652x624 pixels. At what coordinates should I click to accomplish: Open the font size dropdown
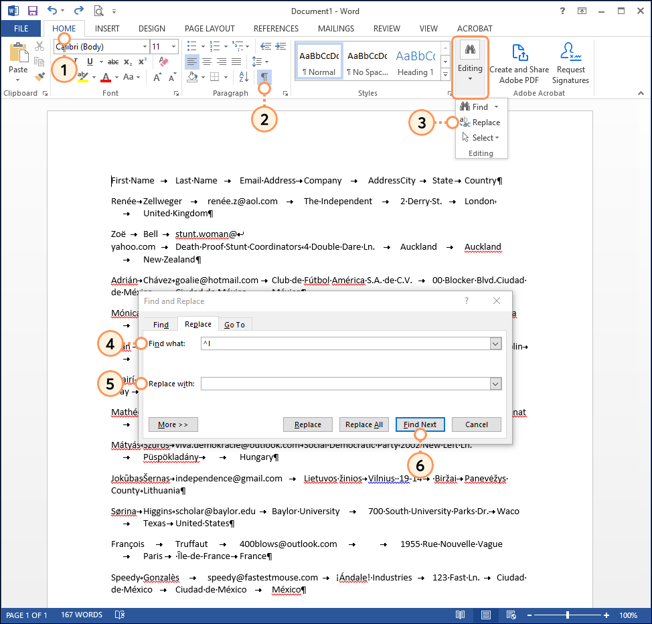click(x=174, y=47)
